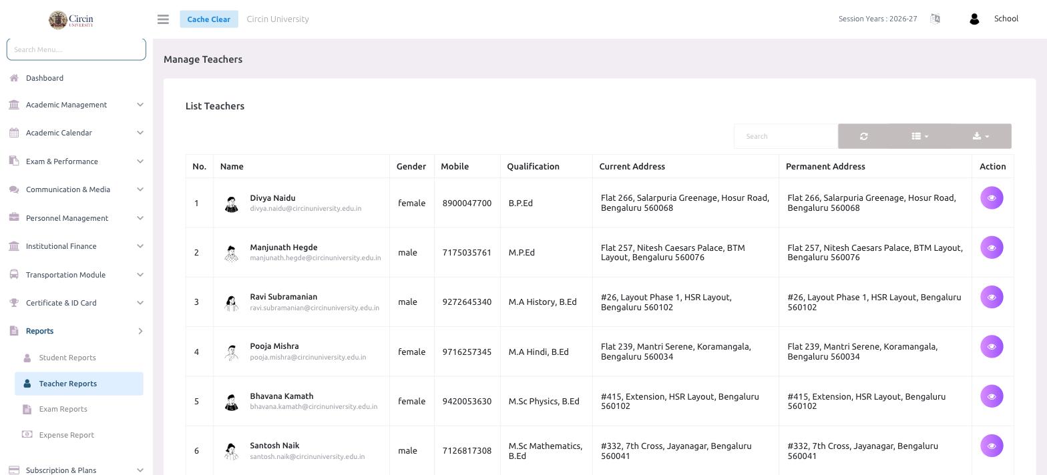The width and height of the screenshot is (1047, 475).
Task: Expand Institutional Finance chevron
Action: point(140,246)
